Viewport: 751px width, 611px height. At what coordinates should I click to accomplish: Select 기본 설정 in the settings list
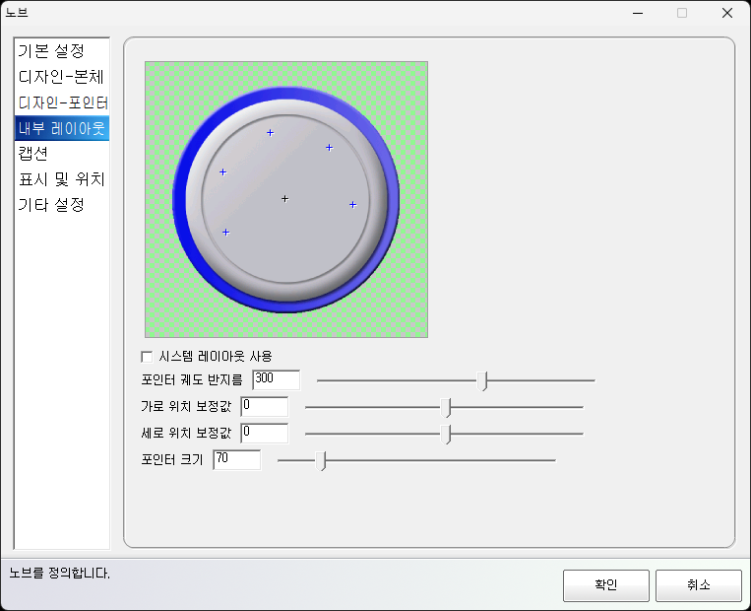point(62,51)
